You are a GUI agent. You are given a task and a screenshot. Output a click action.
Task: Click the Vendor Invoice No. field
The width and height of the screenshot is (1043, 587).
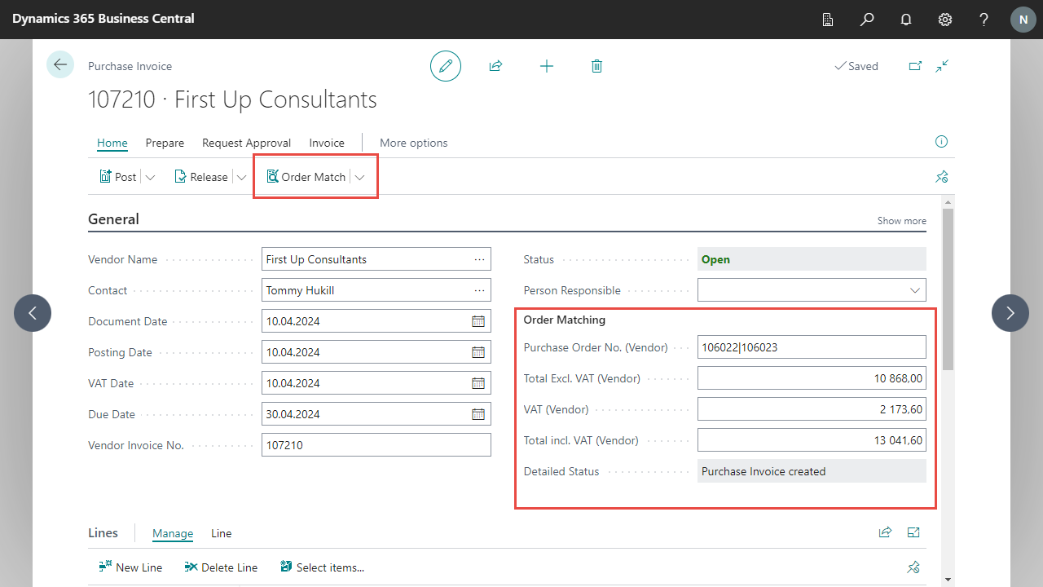pos(376,445)
